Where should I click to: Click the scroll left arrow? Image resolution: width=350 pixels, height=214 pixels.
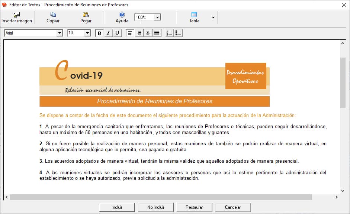(x=7, y=197)
